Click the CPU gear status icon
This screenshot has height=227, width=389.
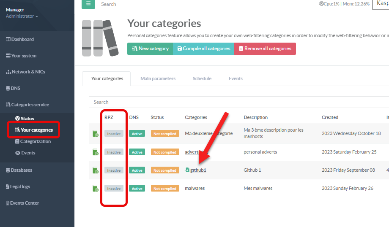321,4
